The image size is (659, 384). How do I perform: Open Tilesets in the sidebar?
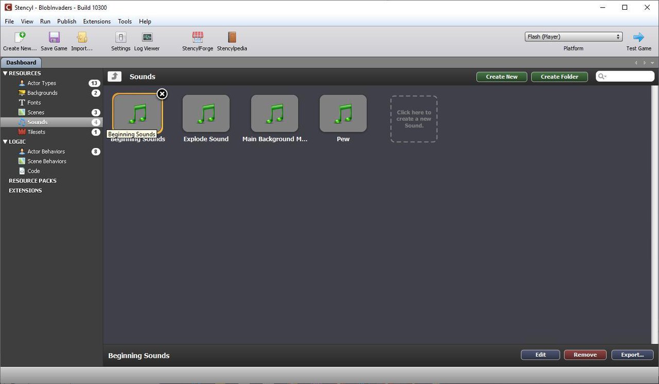click(x=36, y=132)
